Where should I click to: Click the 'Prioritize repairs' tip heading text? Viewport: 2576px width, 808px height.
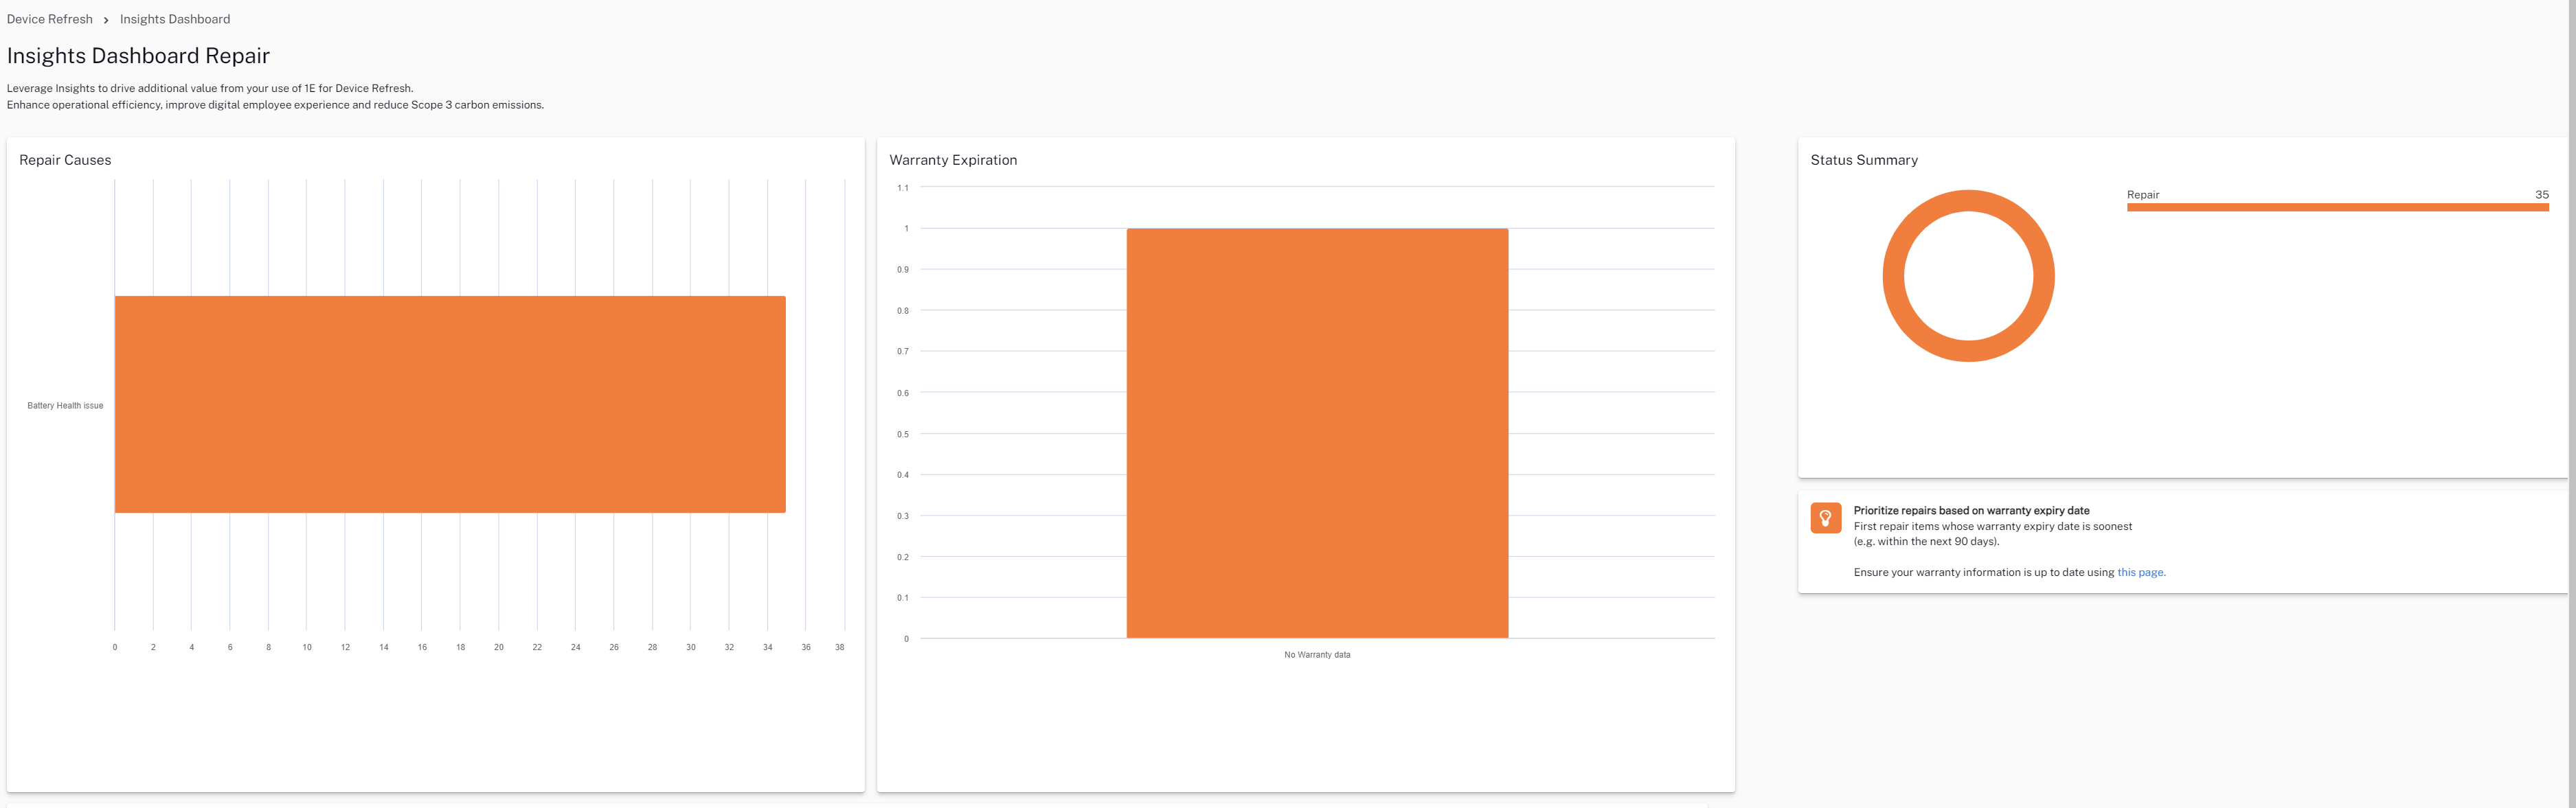pyautogui.click(x=1971, y=510)
